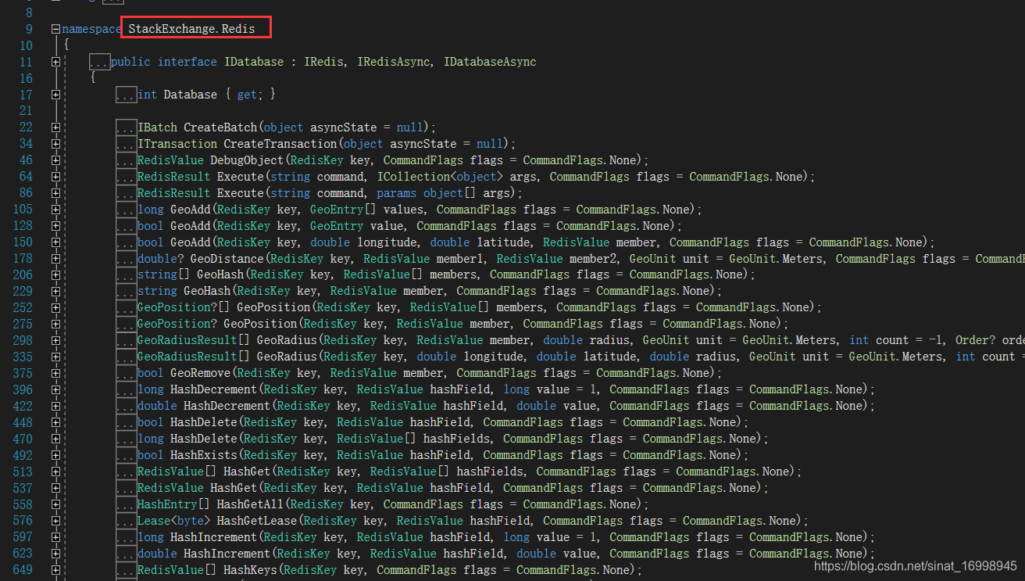Expand the collapsed block beside line 17
Image resolution: width=1025 pixels, height=581 pixels.
[x=56, y=94]
